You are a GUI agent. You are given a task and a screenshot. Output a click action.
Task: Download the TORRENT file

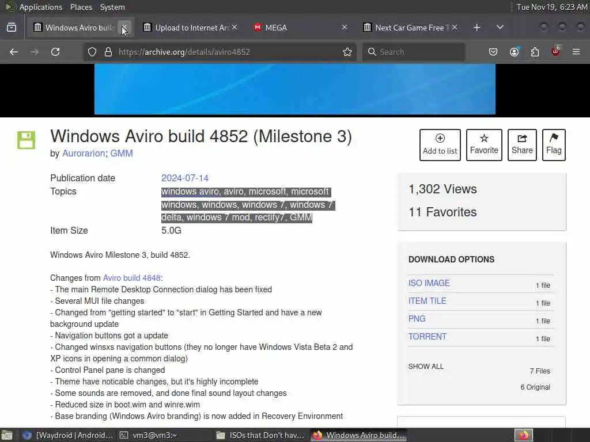(428, 337)
